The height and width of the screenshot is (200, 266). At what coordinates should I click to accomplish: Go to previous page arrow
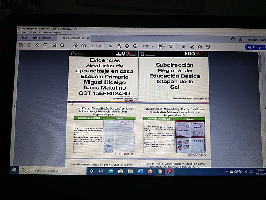[75, 45]
